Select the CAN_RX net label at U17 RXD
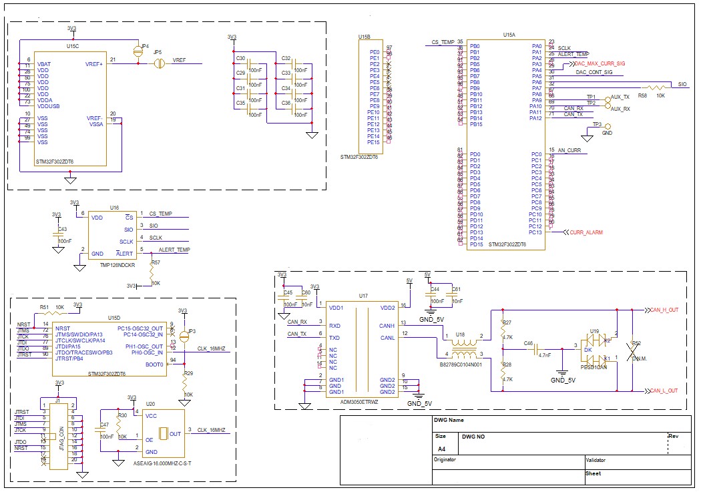Screen dimensions: 703x494 (297, 322)
